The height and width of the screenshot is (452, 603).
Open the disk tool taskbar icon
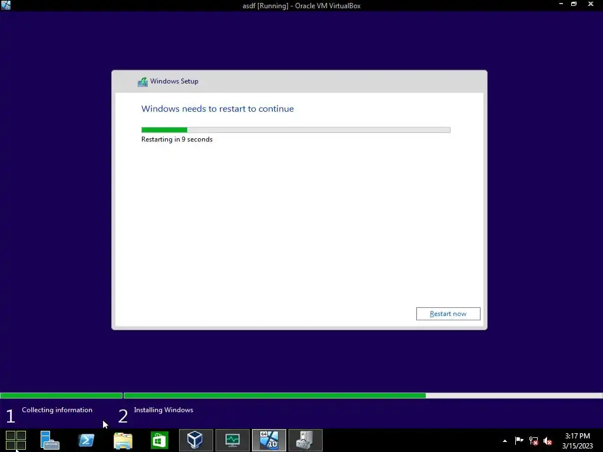point(306,440)
